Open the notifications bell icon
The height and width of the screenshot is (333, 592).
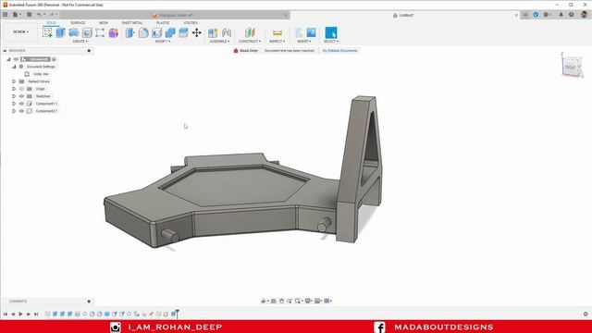[561, 15]
